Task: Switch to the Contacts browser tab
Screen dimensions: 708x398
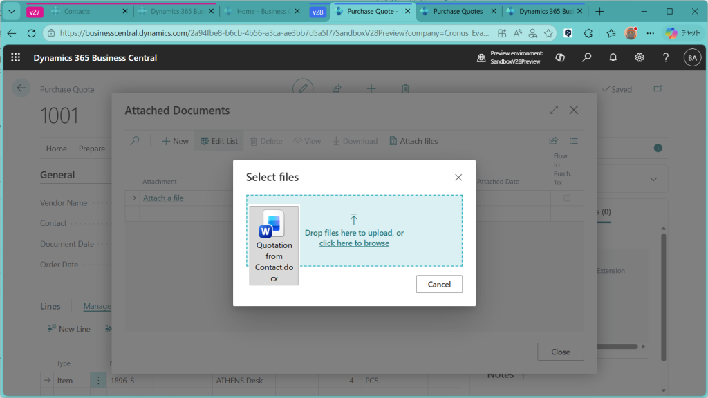Action: click(x=76, y=12)
